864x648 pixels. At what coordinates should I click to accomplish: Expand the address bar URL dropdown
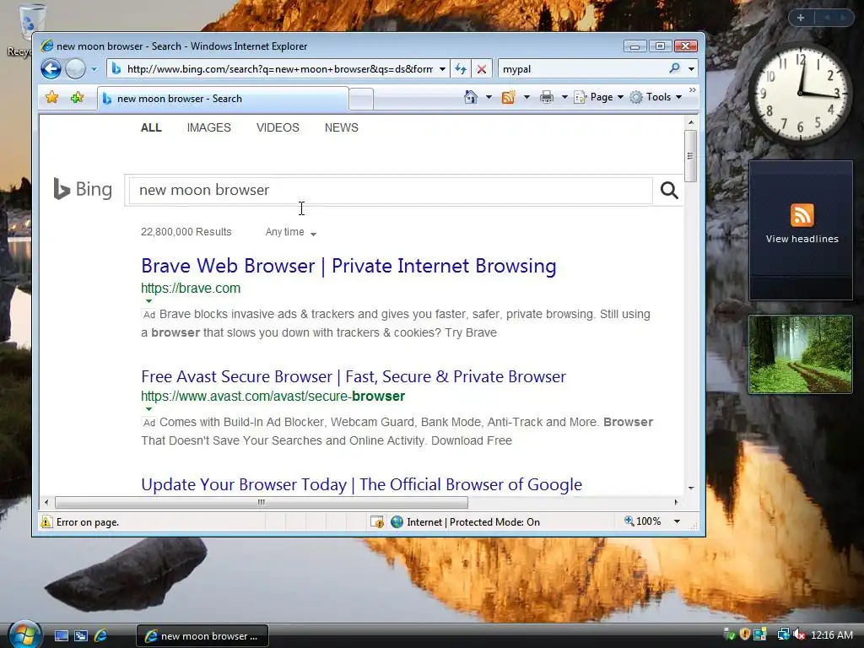[x=442, y=69]
